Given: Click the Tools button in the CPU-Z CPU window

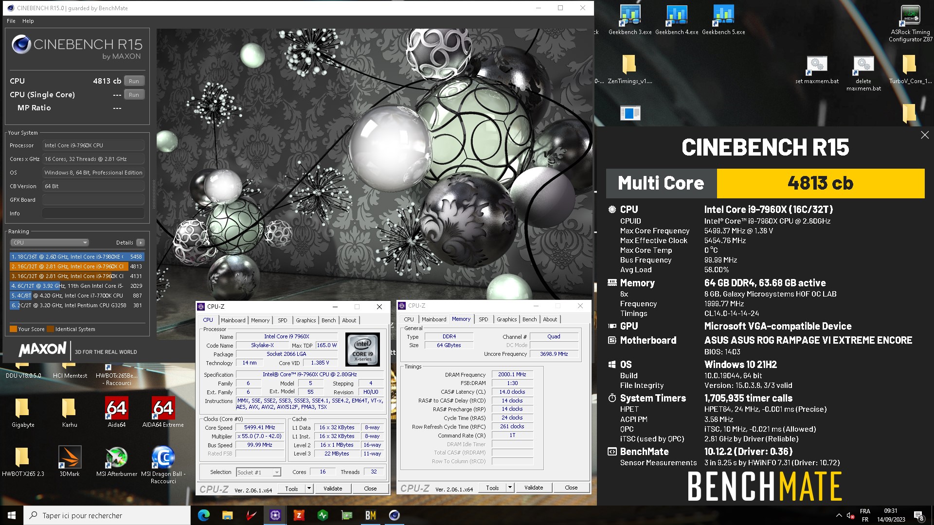Looking at the screenshot, I should coord(291,489).
